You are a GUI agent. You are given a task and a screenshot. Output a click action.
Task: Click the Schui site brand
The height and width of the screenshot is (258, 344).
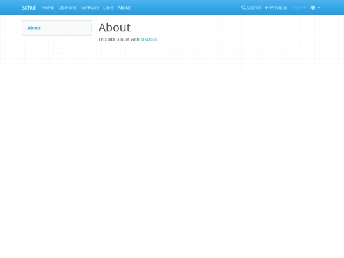pyautogui.click(x=29, y=8)
